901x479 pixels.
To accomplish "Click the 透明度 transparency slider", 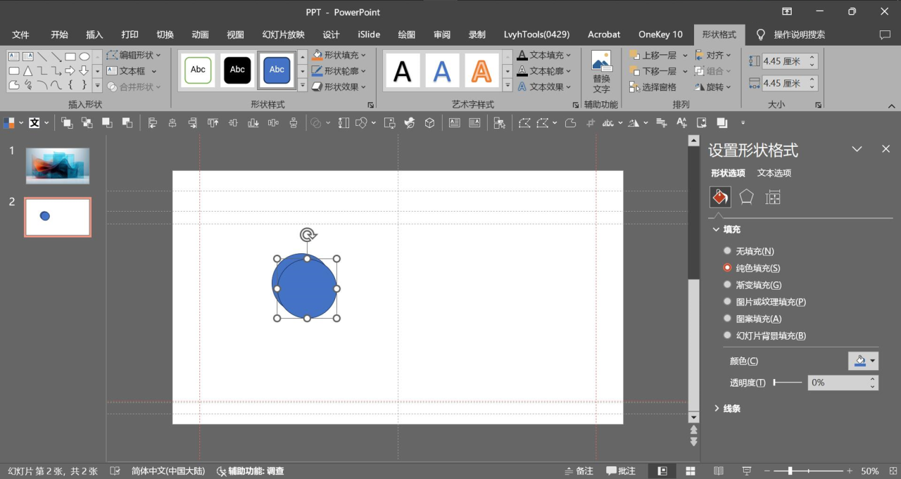I will coord(788,383).
